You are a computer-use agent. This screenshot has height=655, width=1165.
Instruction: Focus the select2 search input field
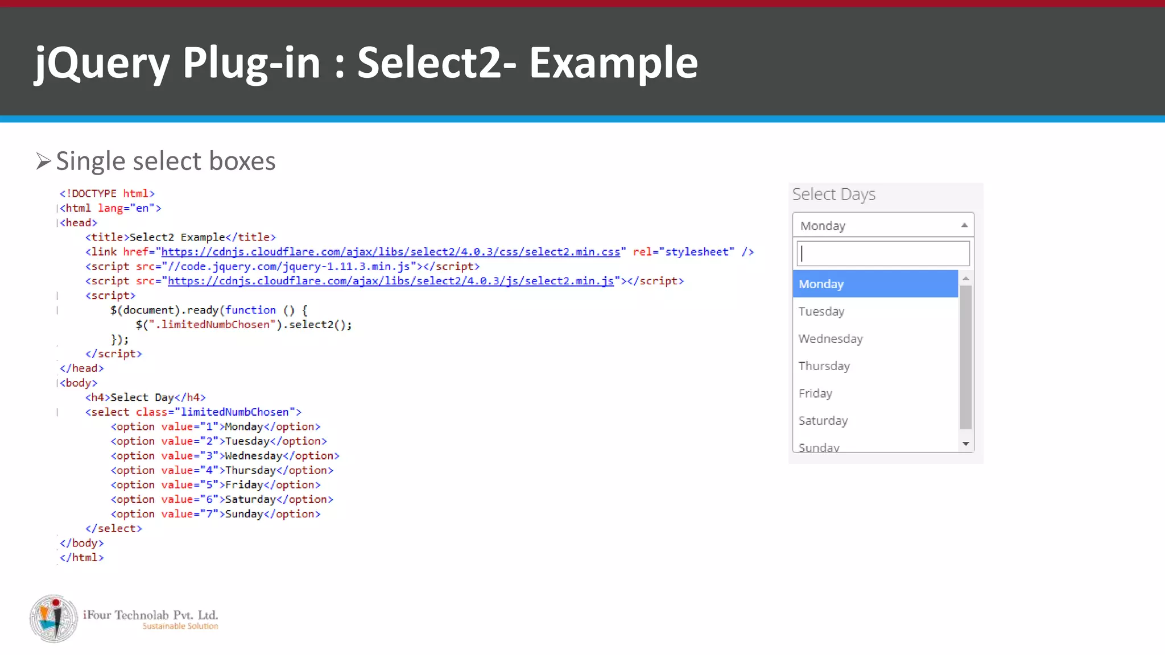(x=883, y=254)
